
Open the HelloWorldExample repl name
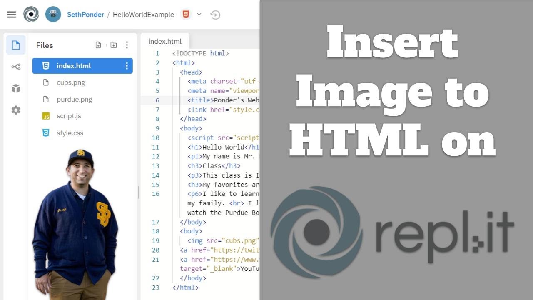coord(143,15)
